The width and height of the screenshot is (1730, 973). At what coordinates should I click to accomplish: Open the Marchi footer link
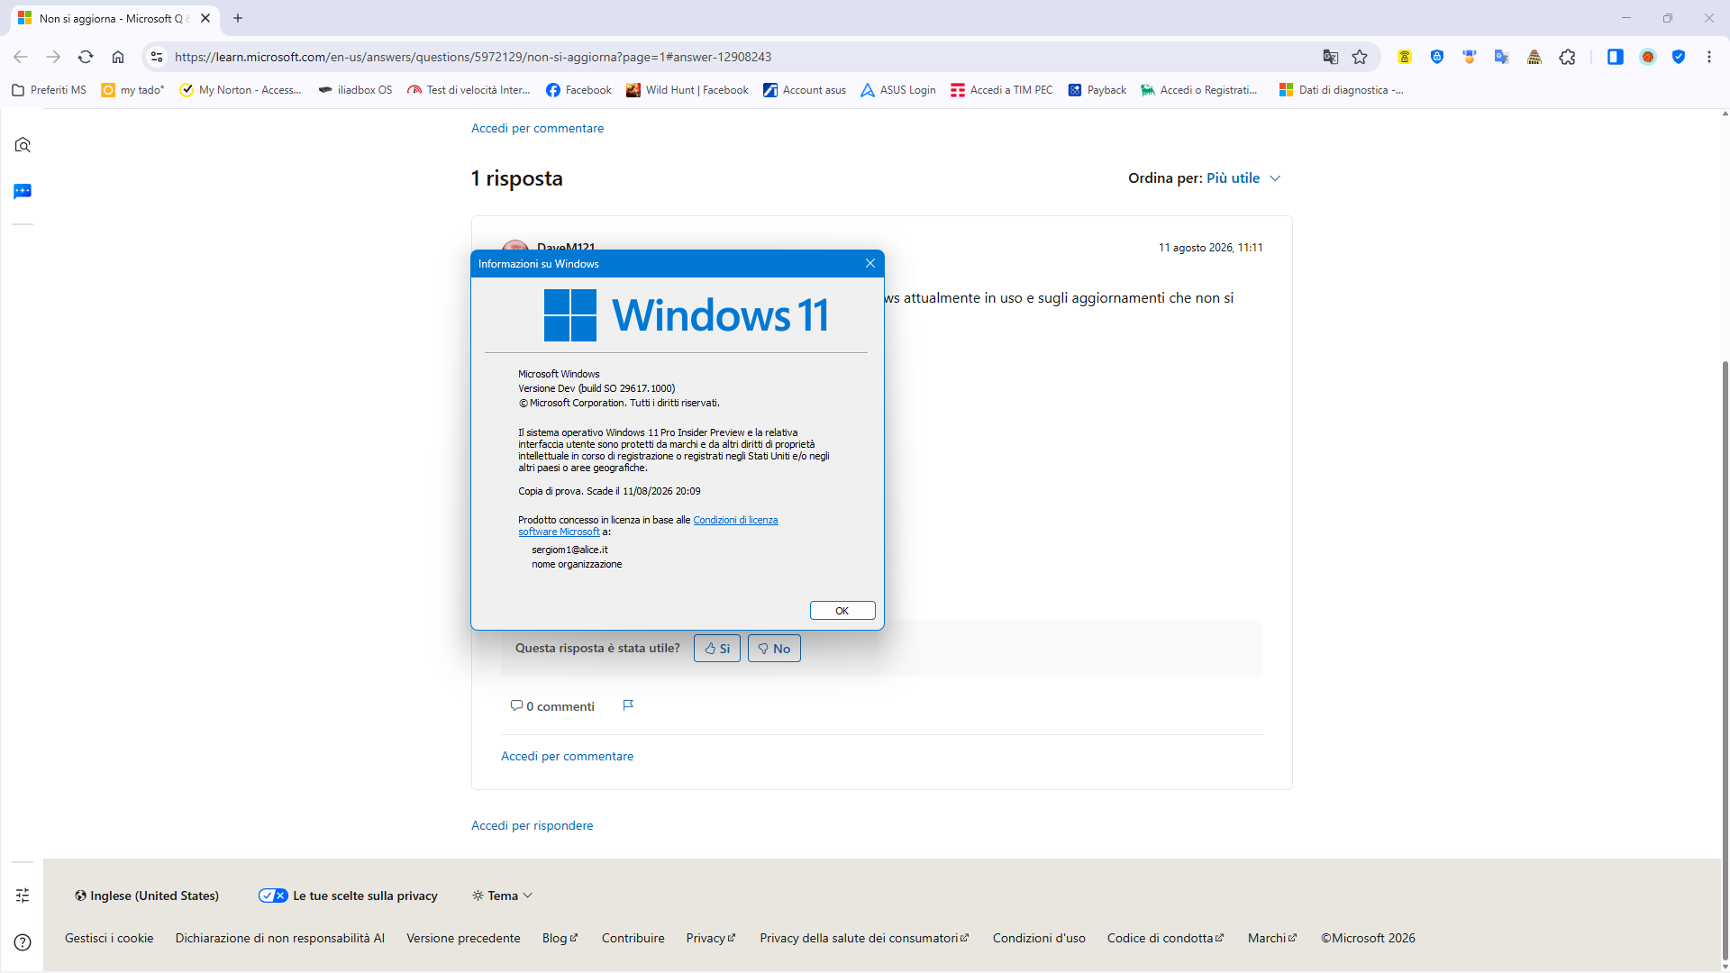pyautogui.click(x=1271, y=938)
